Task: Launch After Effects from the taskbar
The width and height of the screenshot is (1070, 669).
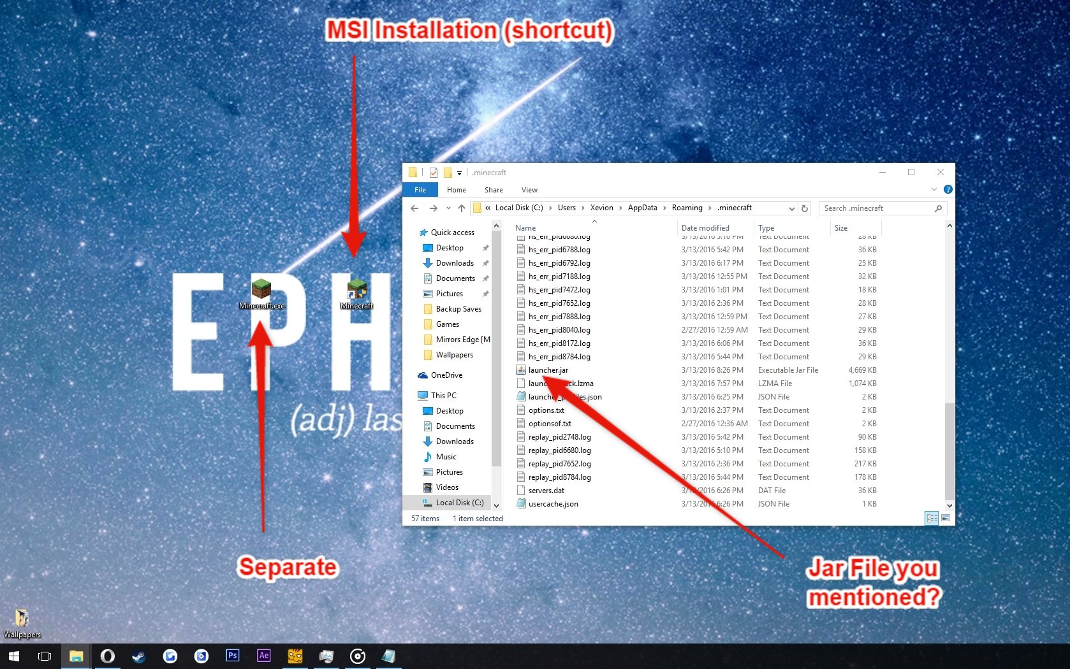Action: (x=263, y=656)
